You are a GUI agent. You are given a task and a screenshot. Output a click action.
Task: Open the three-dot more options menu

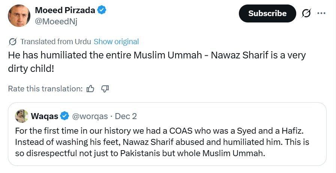pos(321,13)
